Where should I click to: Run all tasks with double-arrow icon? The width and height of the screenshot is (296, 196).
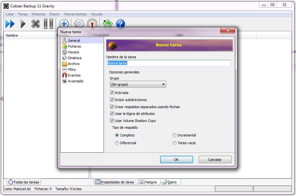[x=10, y=24]
